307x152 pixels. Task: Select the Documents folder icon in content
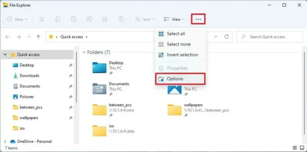pos(99,89)
